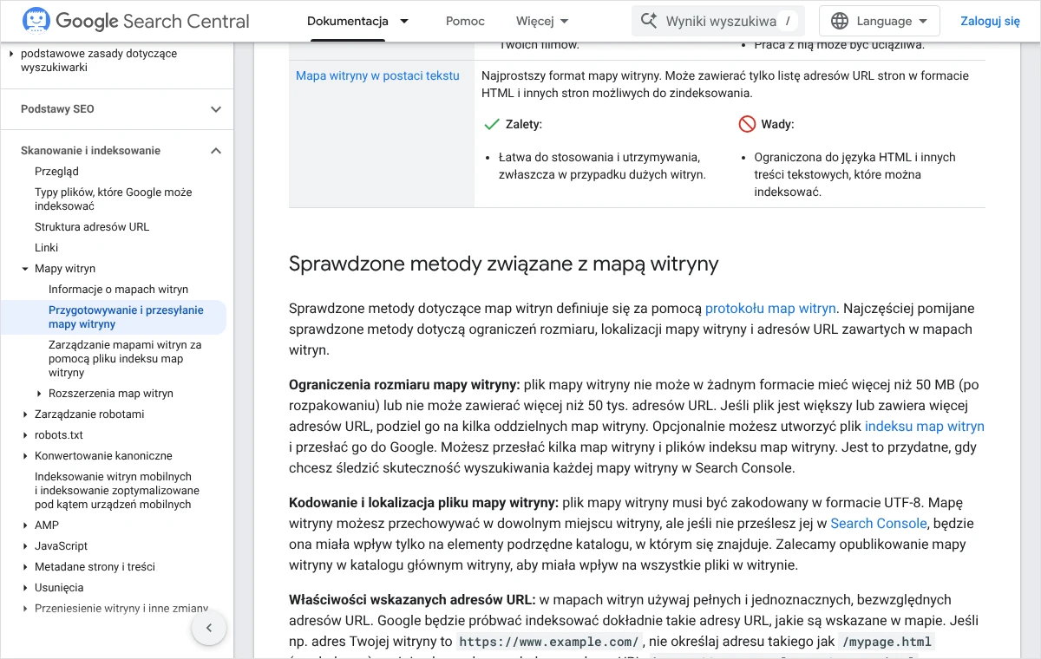Screen dimensions: 1041x659
Task: Open Google Search Central home title
Action: [153, 21]
